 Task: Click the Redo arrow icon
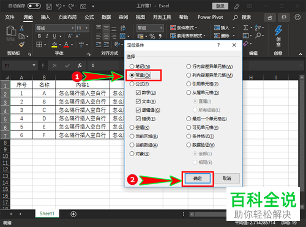click(x=71, y=6)
